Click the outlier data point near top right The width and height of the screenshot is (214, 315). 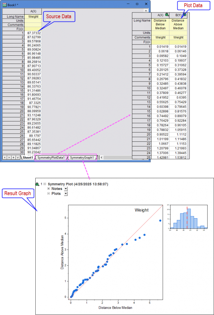point(160,221)
